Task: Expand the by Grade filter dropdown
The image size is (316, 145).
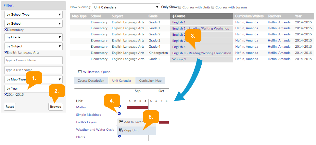Action: pyautogui.click(x=33, y=37)
